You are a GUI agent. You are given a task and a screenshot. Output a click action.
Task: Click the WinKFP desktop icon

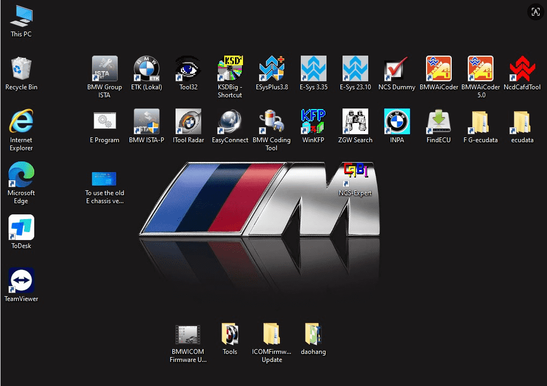tap(314, 122)
